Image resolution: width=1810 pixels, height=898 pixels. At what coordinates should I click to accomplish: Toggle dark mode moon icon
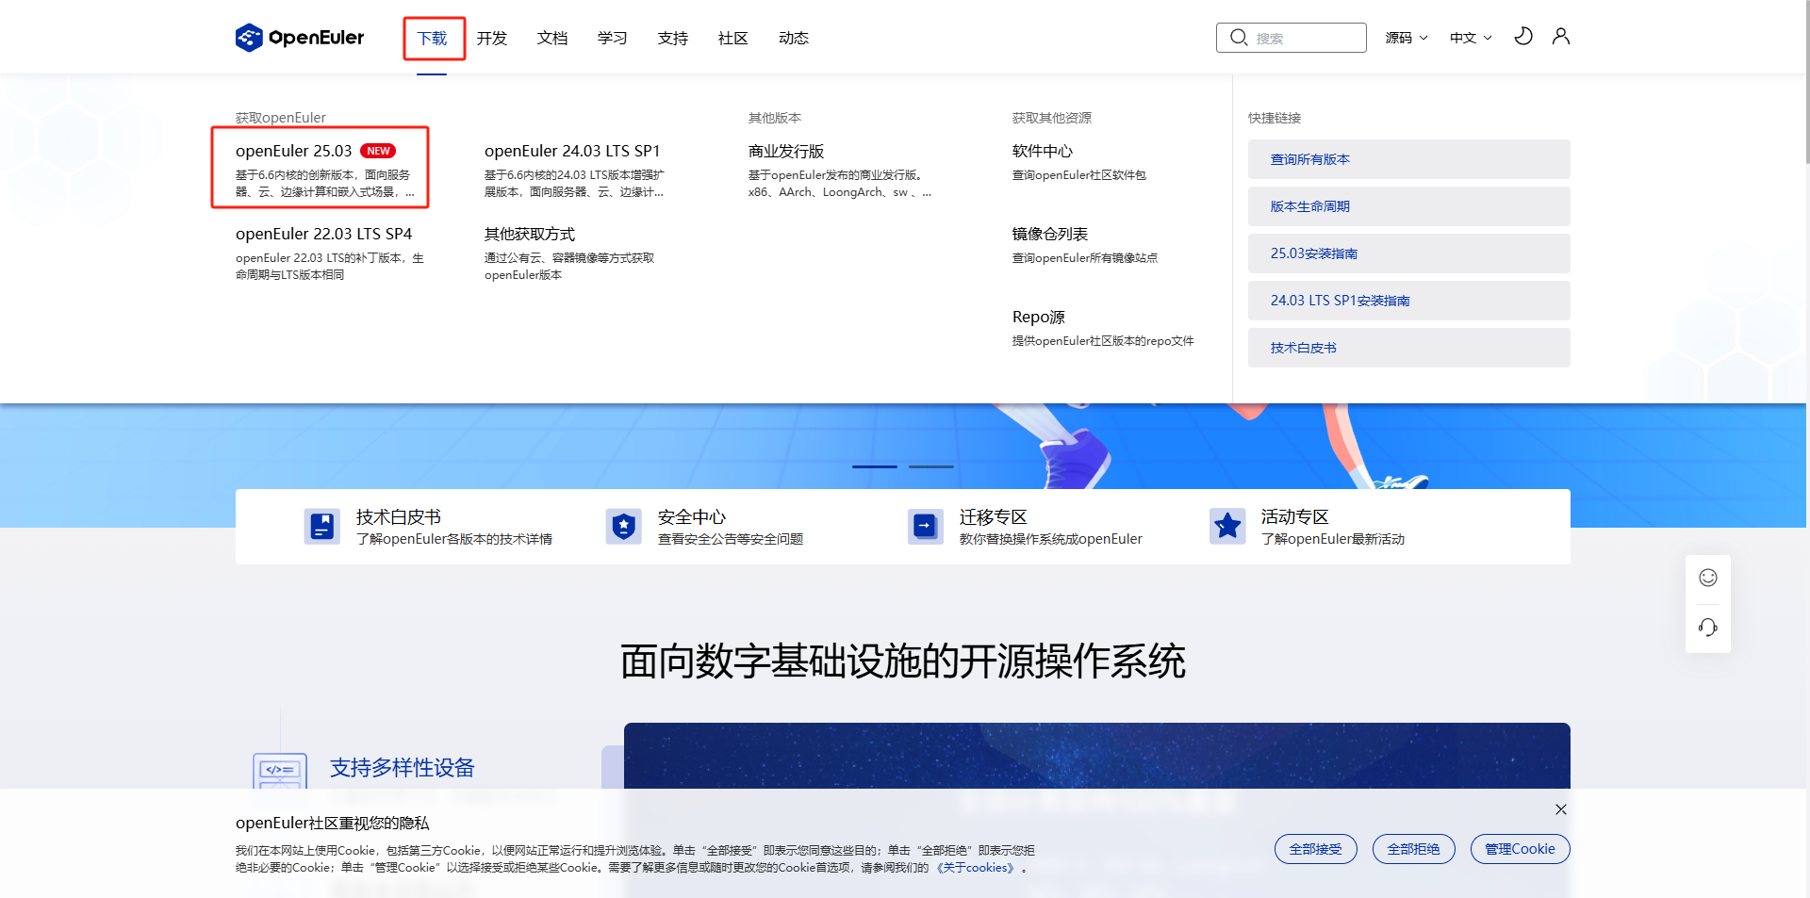click(x=1523, y=37)
